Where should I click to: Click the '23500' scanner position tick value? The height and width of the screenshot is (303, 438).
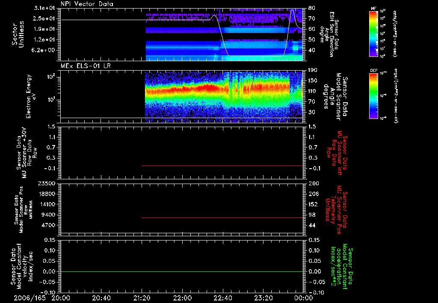coord(46,183)
